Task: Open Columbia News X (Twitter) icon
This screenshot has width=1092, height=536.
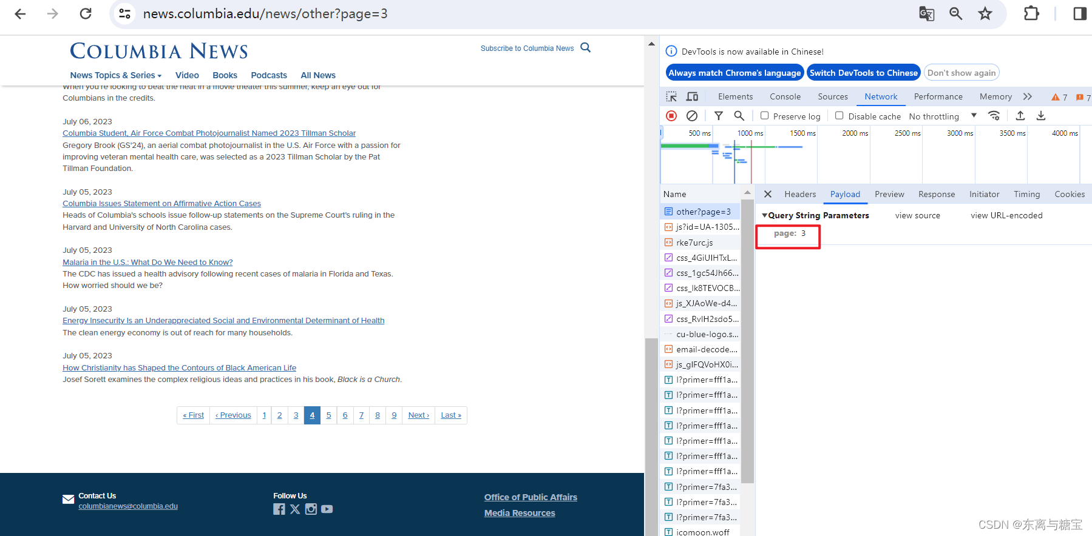Action: 295,509
